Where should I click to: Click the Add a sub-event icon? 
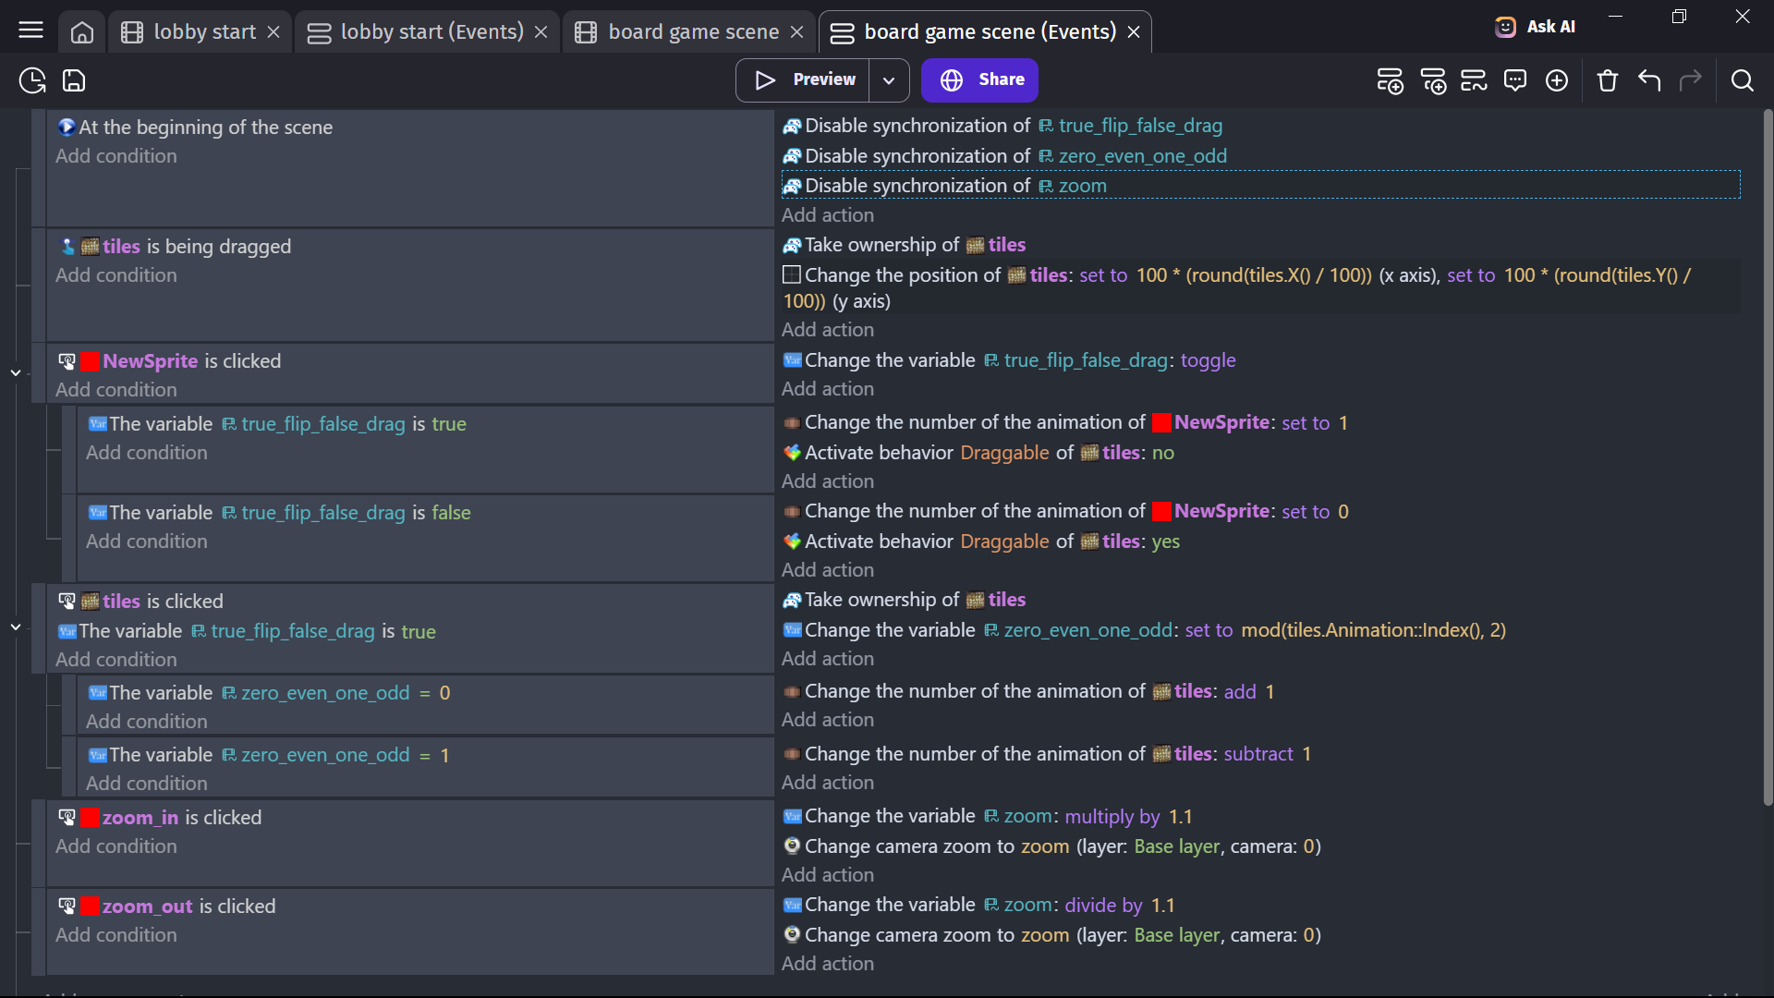(x=1433, y=80)
